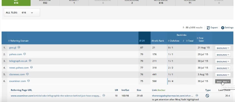This screenshot has height=102, width=235.
Task: Click the info icon next to examiner.com
Action: pyautogui.click(x=28, y=81)
